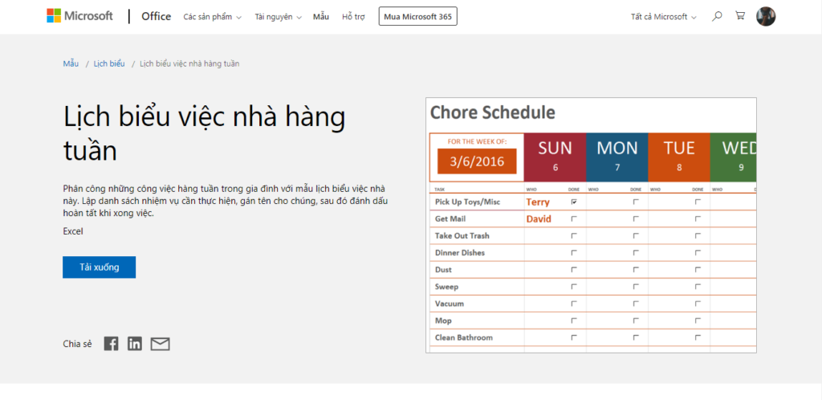Viewport: 822px width, 400px height.
Task: Click the Get Mail Monday checkbox
Action: click(x=636, y=219)
